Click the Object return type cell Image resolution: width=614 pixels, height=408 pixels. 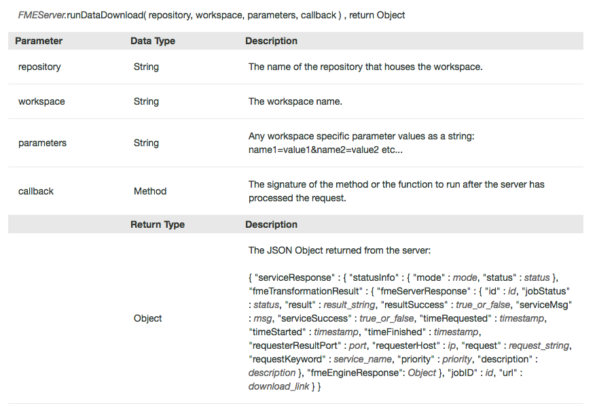point(147,318)
